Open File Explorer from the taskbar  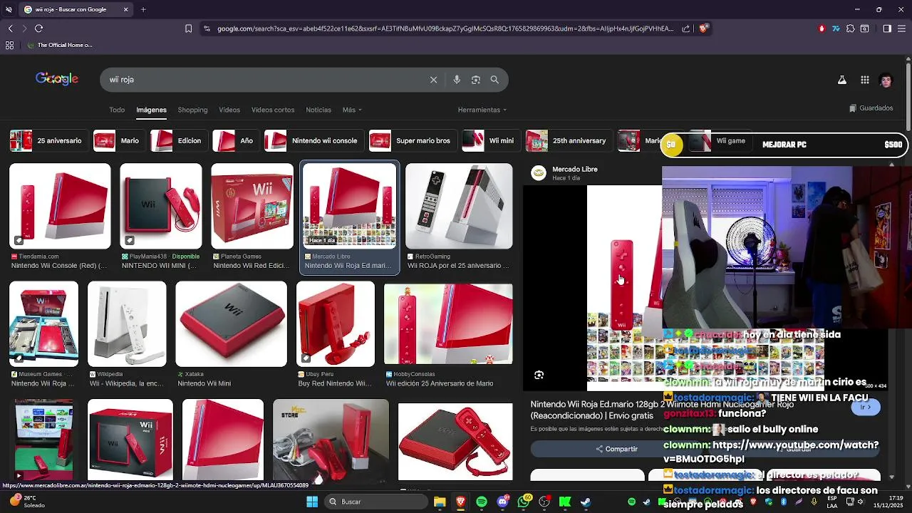click(440, 502)
